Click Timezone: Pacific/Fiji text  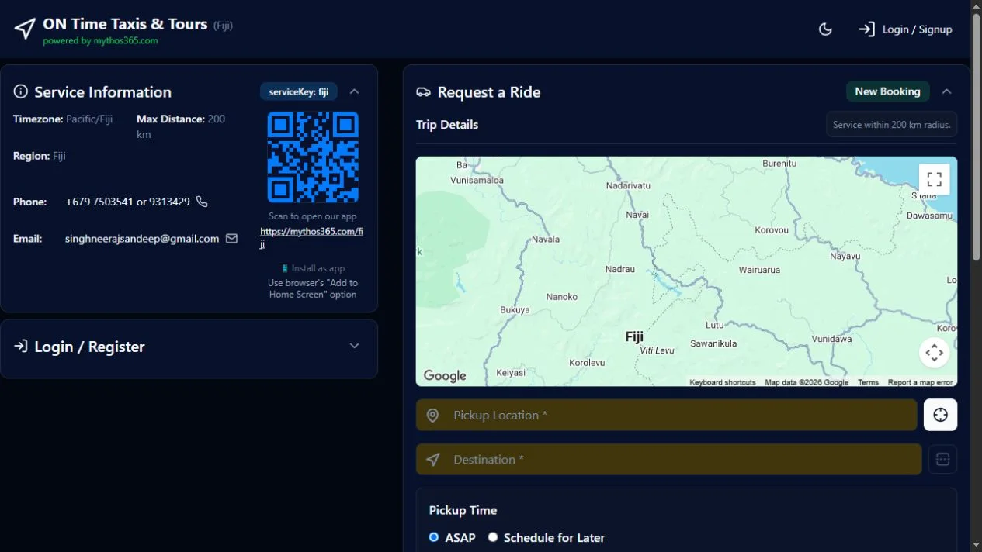[63, 119]
